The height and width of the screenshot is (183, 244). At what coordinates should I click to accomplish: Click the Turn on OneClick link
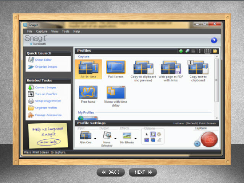(x=46, y=94)
